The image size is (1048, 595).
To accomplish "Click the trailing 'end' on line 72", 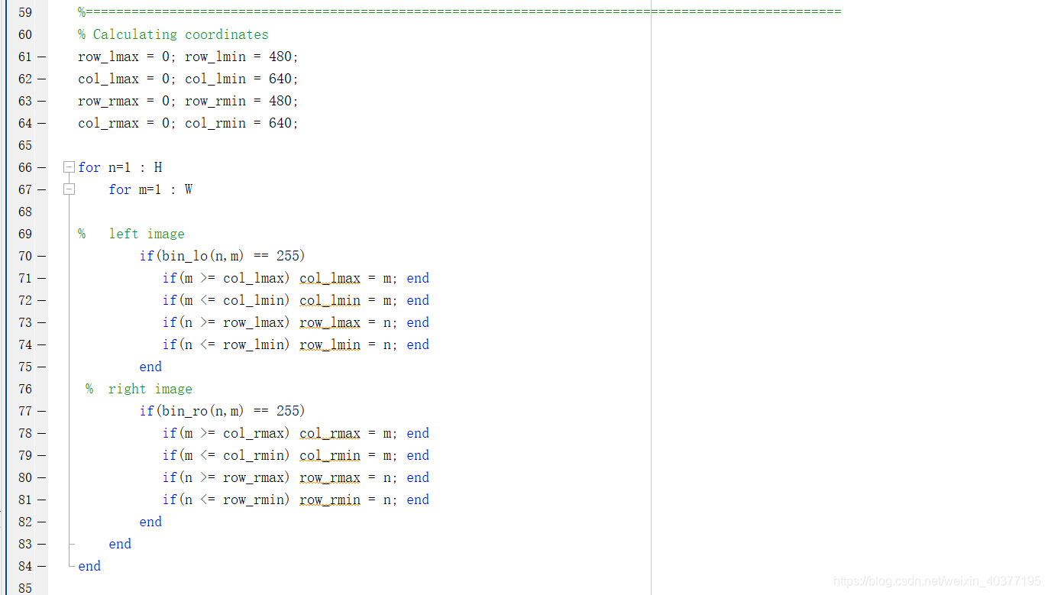I will tap(418, 300).
